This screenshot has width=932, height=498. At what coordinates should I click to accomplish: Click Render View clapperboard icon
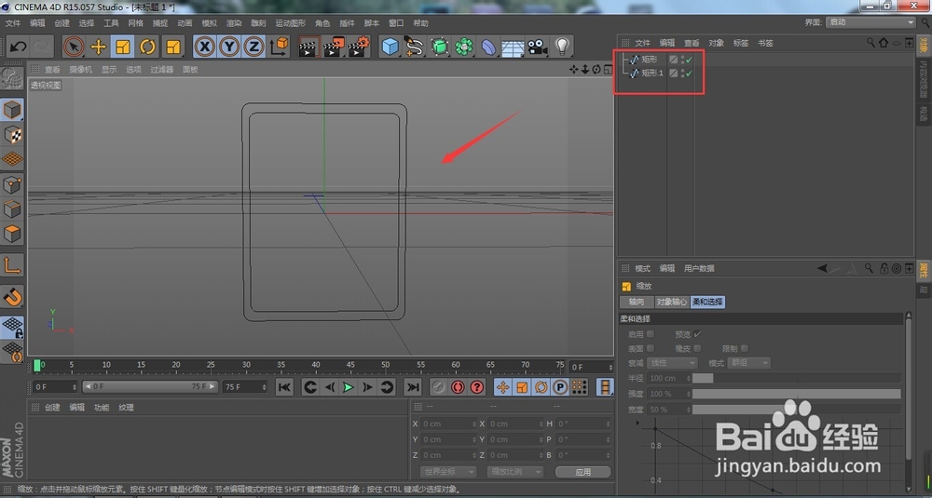point(308,47)
